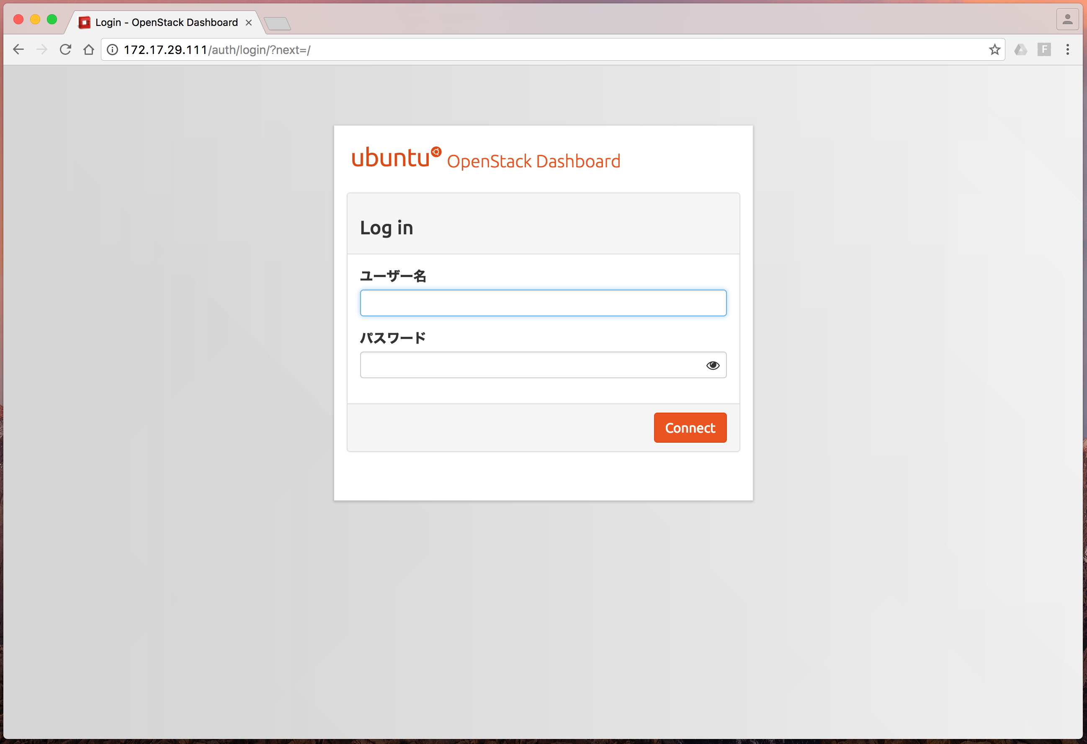The width and height of the screenshot is (1087, 744).
Task: Click the OpenStack Dashboard favicon on the tab
Action: [x=84, y=22]
